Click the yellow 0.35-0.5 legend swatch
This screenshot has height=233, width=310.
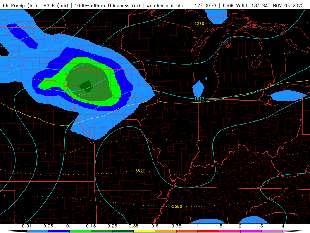tap(144, 231)
